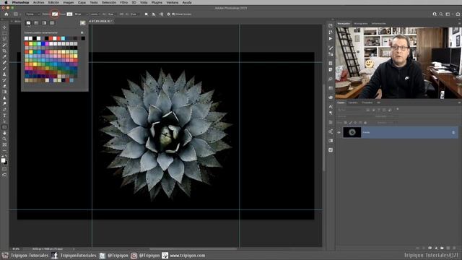Open the swatches popup settings menu

point(82,32)
